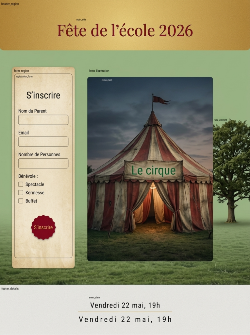Tick the Kermesse checkbox
This screenshot has height=335, width=250.
(21, 193)
